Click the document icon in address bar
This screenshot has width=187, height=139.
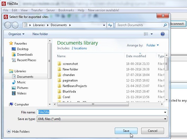(25, 25)
